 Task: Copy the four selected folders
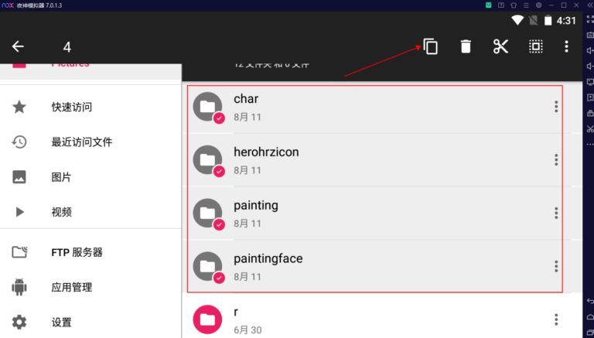(x=430, y=46)
